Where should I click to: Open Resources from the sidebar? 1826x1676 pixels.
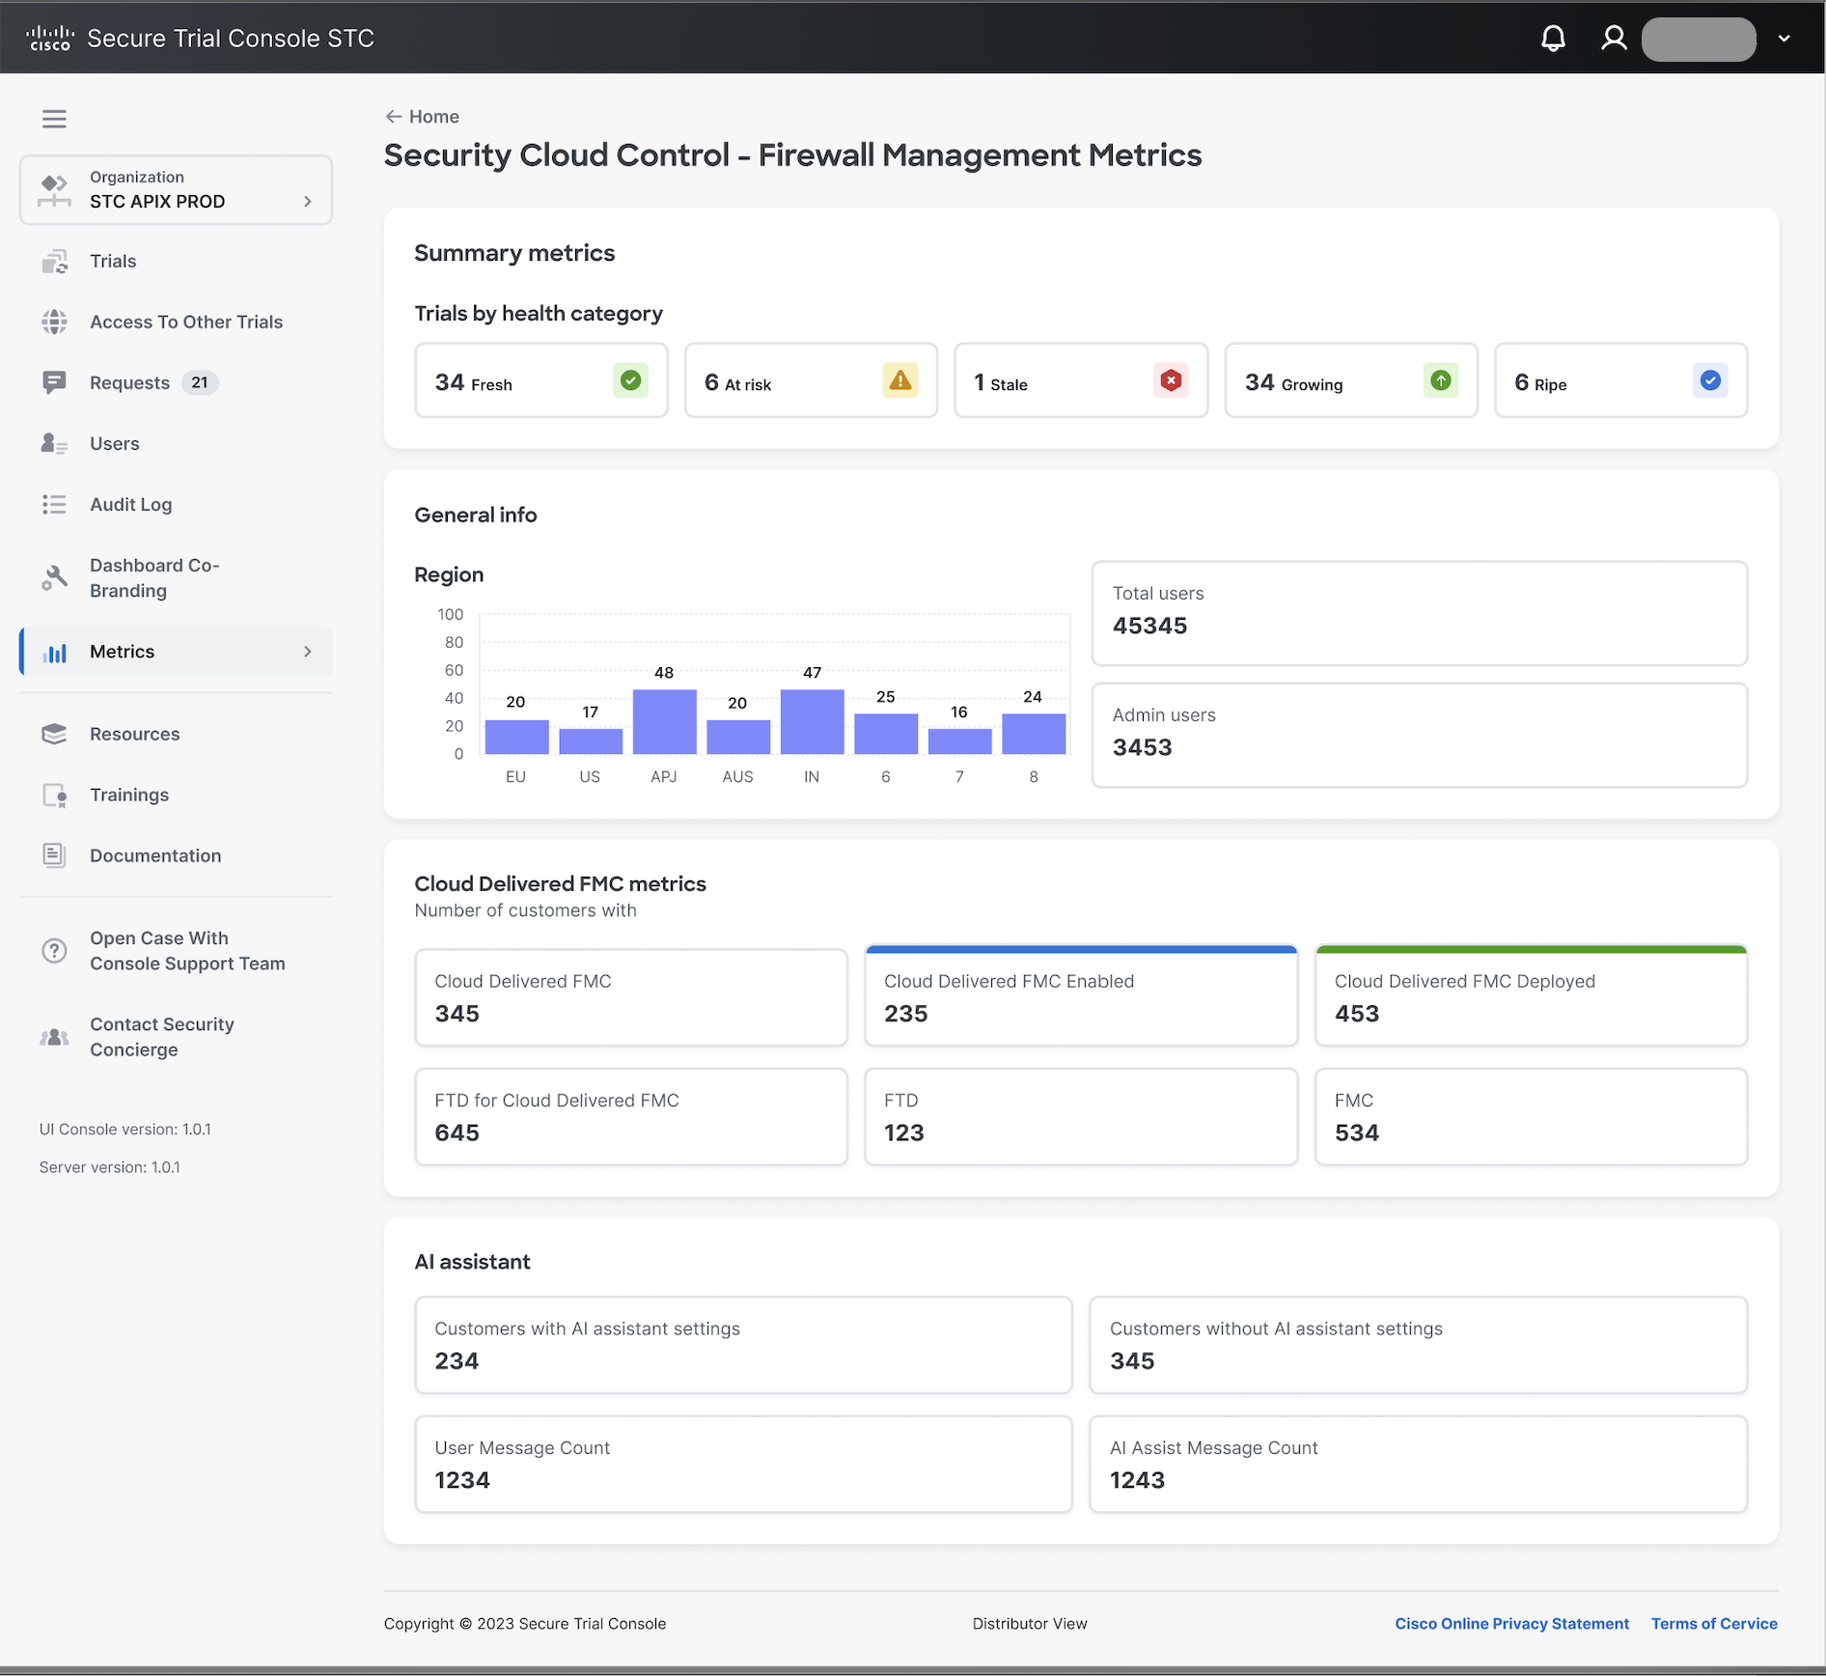coord(135,734)
